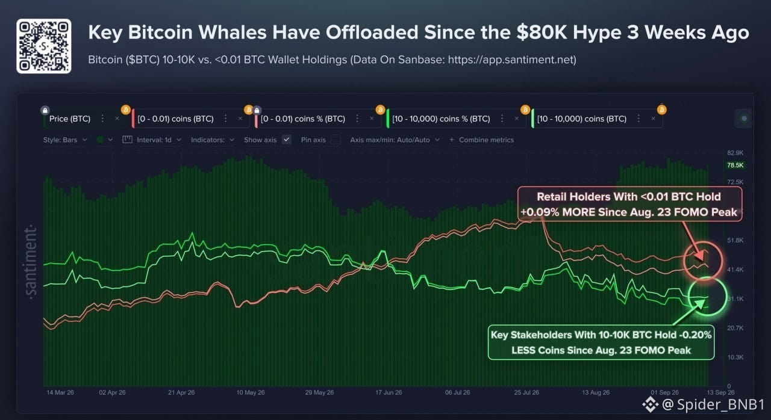Open the green color swatch picker

105,140
